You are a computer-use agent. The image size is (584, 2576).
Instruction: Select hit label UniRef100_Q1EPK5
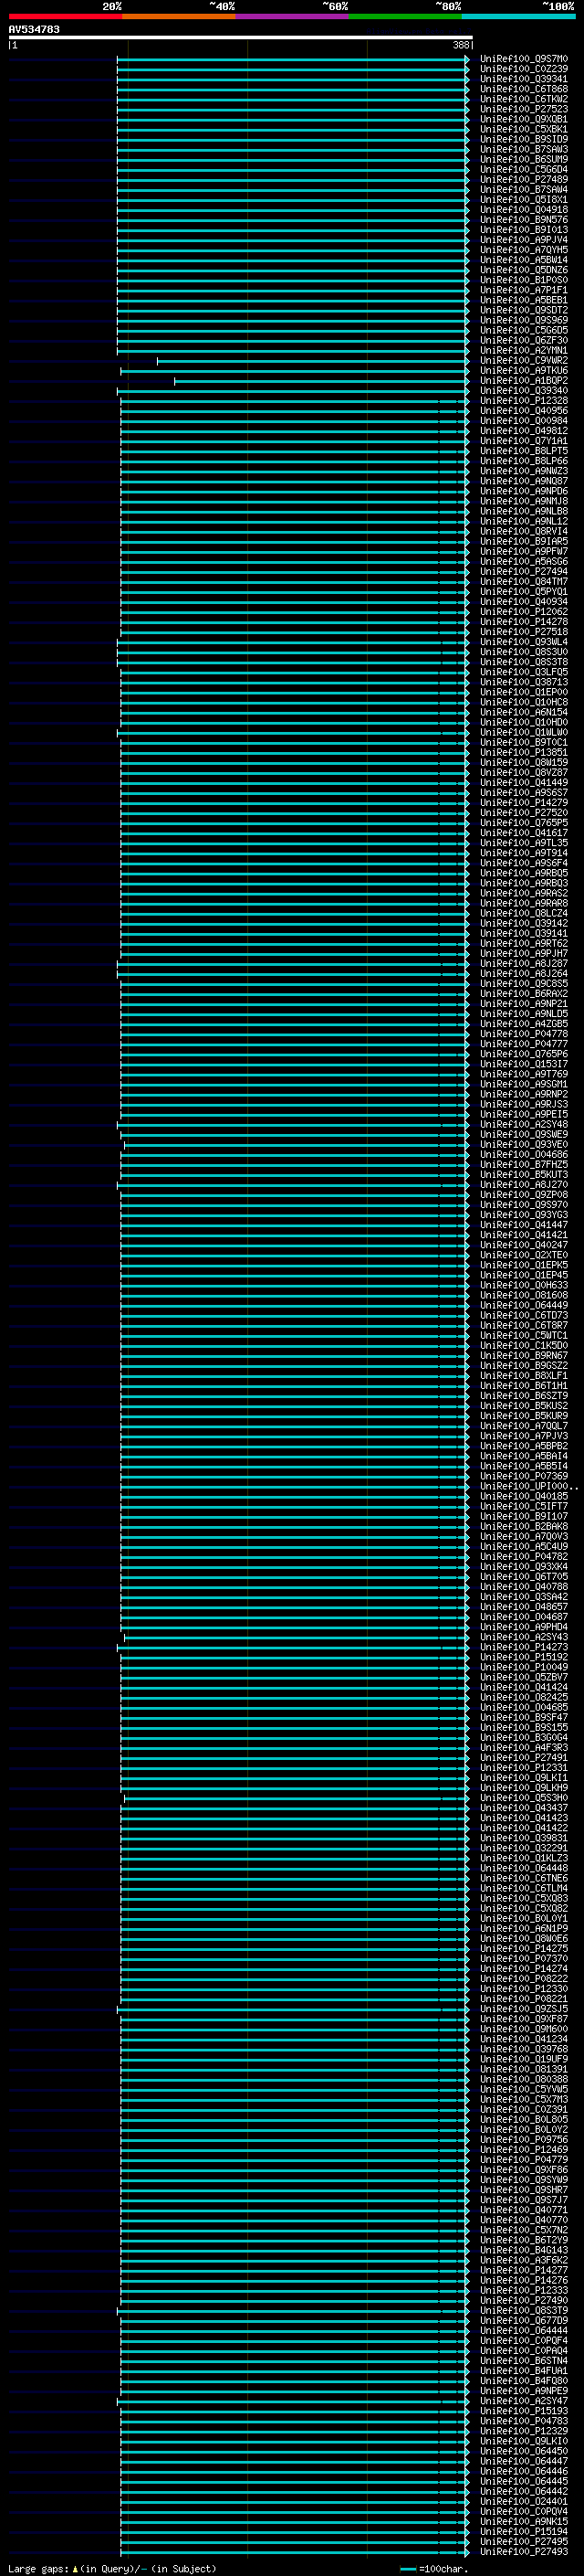point(524,1265)
